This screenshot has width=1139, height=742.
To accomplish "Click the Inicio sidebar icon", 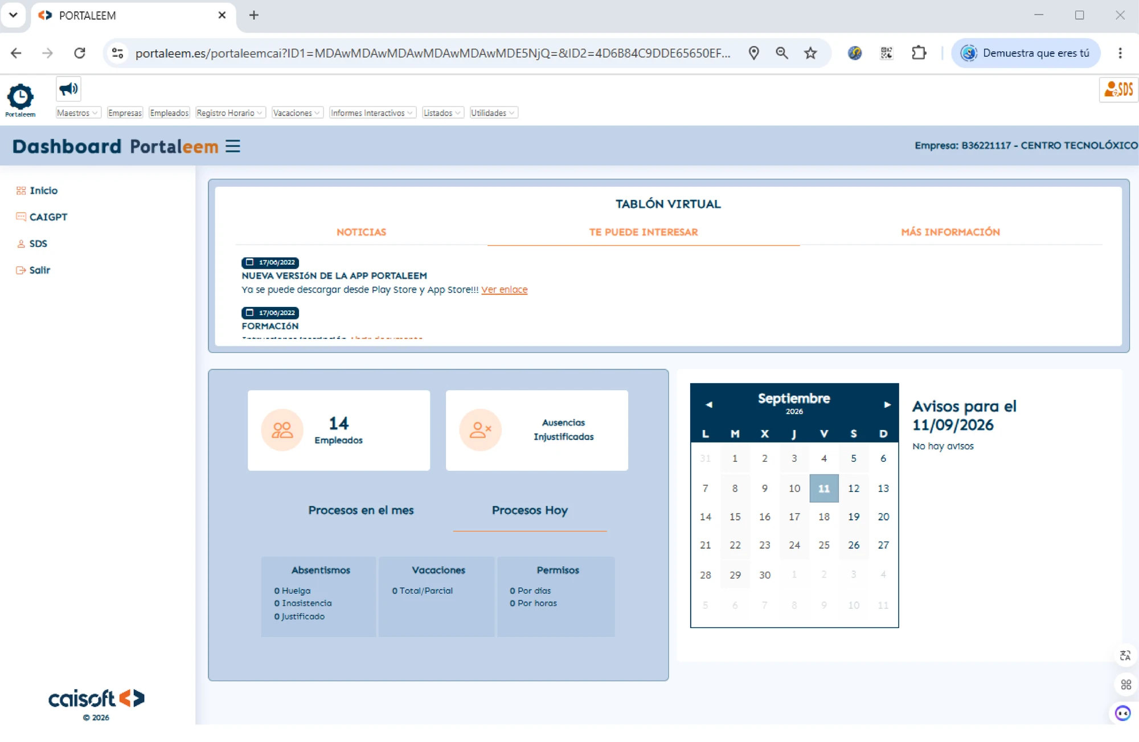I will coord(21,190).
